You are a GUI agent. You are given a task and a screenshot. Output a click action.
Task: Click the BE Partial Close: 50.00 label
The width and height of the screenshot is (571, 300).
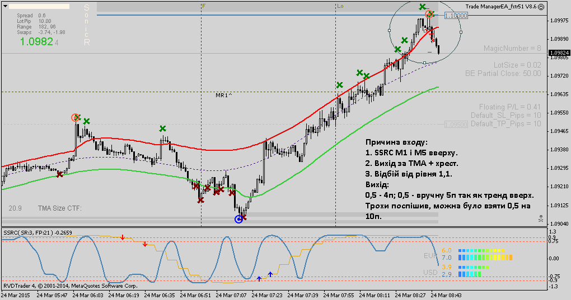[503, 73]
